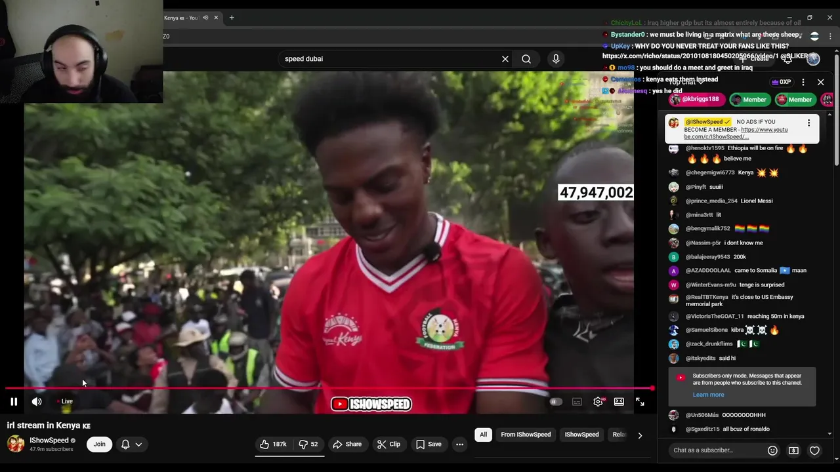Expand notification options dropdown arrow
Screen dimensions: 840x472
(138, 444)
